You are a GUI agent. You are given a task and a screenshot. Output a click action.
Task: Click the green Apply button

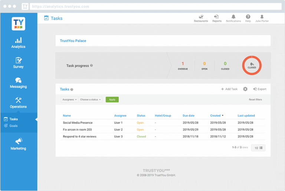tap(112, 99)
